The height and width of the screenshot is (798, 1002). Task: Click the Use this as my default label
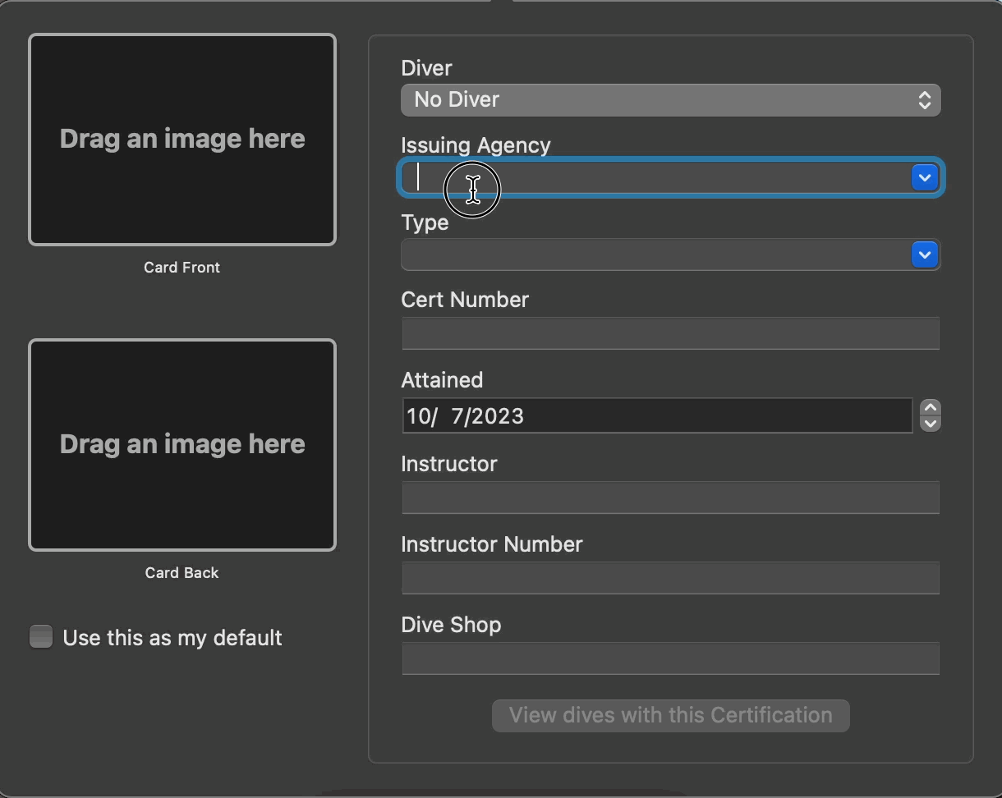tap(172, 638)
